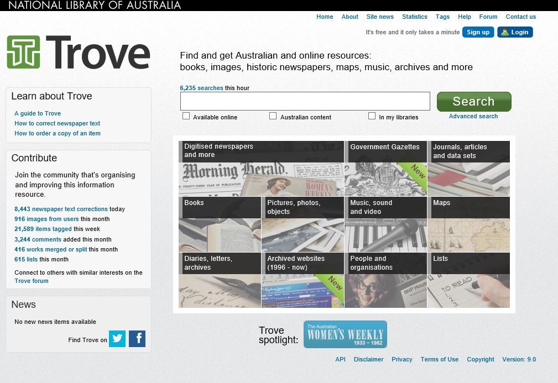Open How to correct newspaper text
The height and width of the screenshot is (383, 558).
click(x=58, y=123)
